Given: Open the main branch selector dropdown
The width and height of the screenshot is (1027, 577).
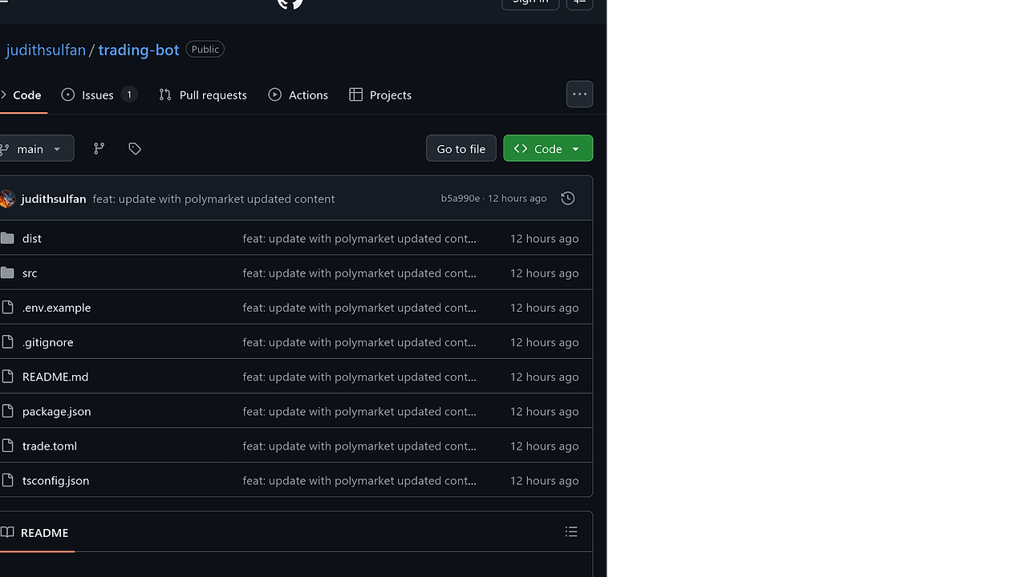Looking at the screenshot, I should [35, 148].
